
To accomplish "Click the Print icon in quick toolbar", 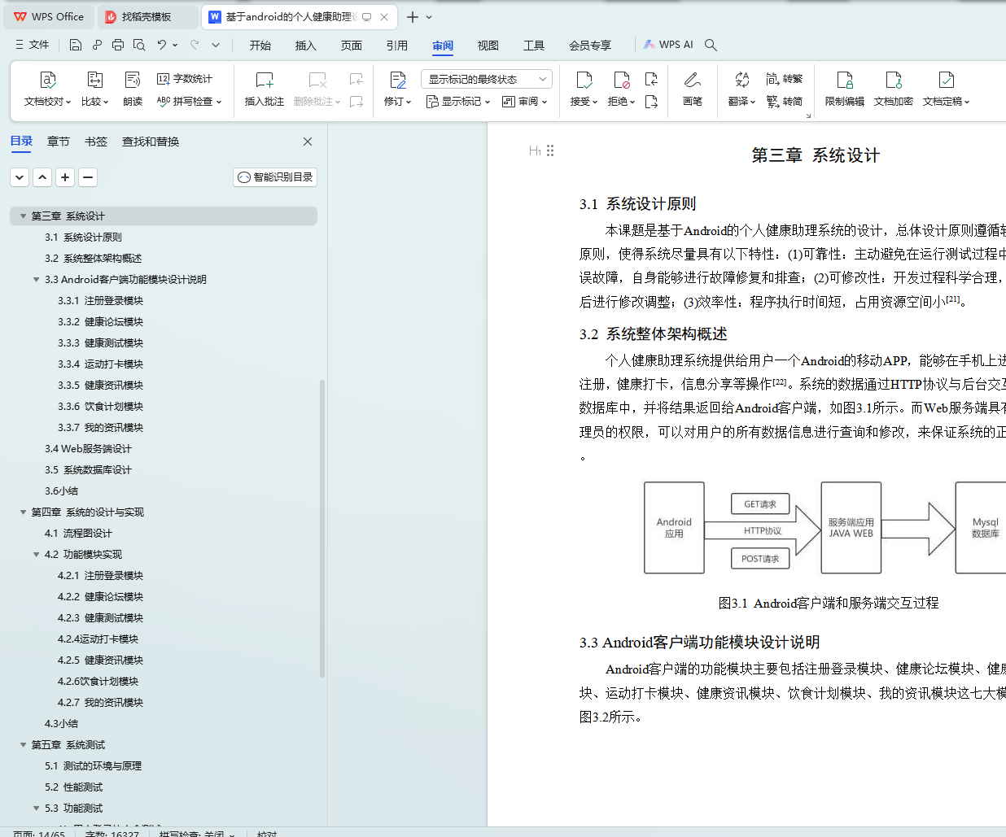I will pos(118,45).
